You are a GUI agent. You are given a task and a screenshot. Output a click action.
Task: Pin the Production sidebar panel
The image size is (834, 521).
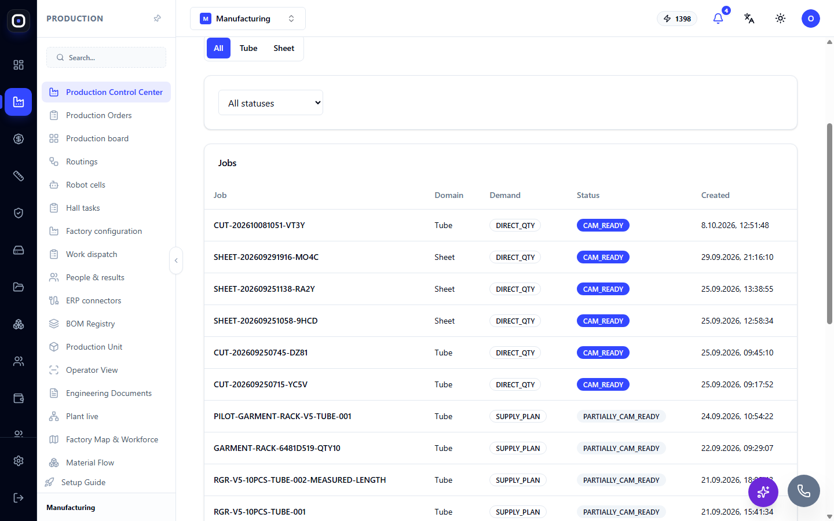157,19
